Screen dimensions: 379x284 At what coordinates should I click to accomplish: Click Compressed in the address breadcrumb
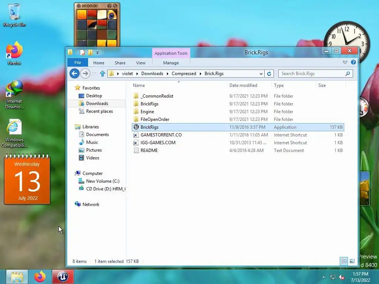pyautogui.click(x=184, y=74)
